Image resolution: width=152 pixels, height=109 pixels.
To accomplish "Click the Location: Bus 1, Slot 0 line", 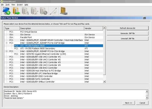I will click(18, 94).
